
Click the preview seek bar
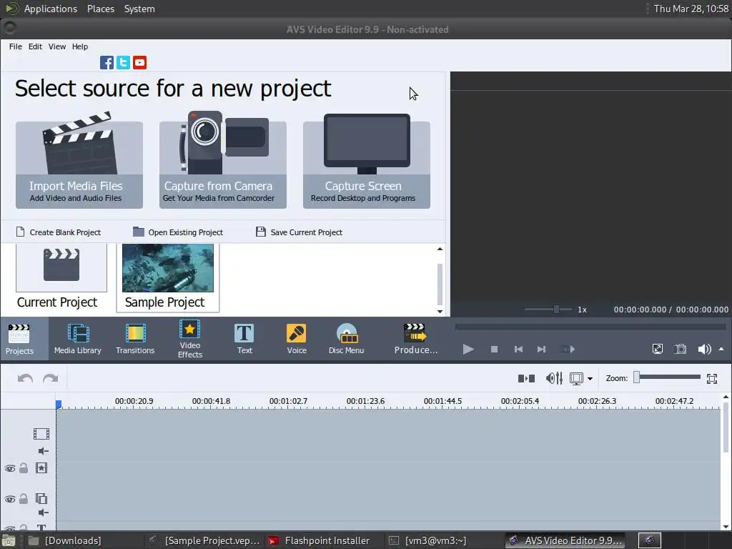pos(590,327)
